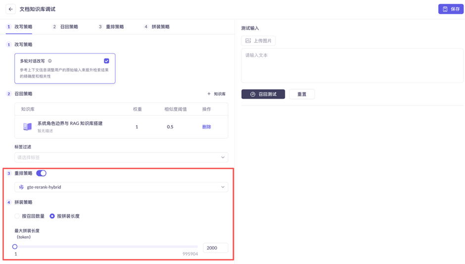
Task: Open the gte-rerank-hybrid model dropdown
Action: click(x=121, y=187)
